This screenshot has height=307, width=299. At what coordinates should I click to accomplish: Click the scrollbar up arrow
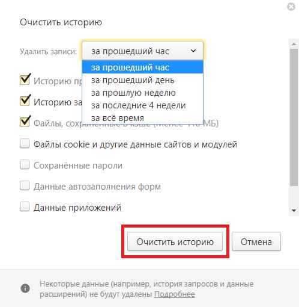294,44
